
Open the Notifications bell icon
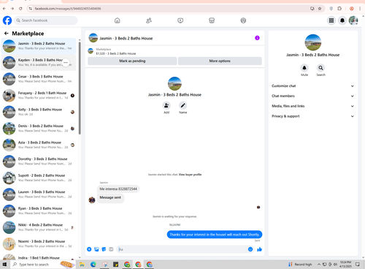click(342, 20)
